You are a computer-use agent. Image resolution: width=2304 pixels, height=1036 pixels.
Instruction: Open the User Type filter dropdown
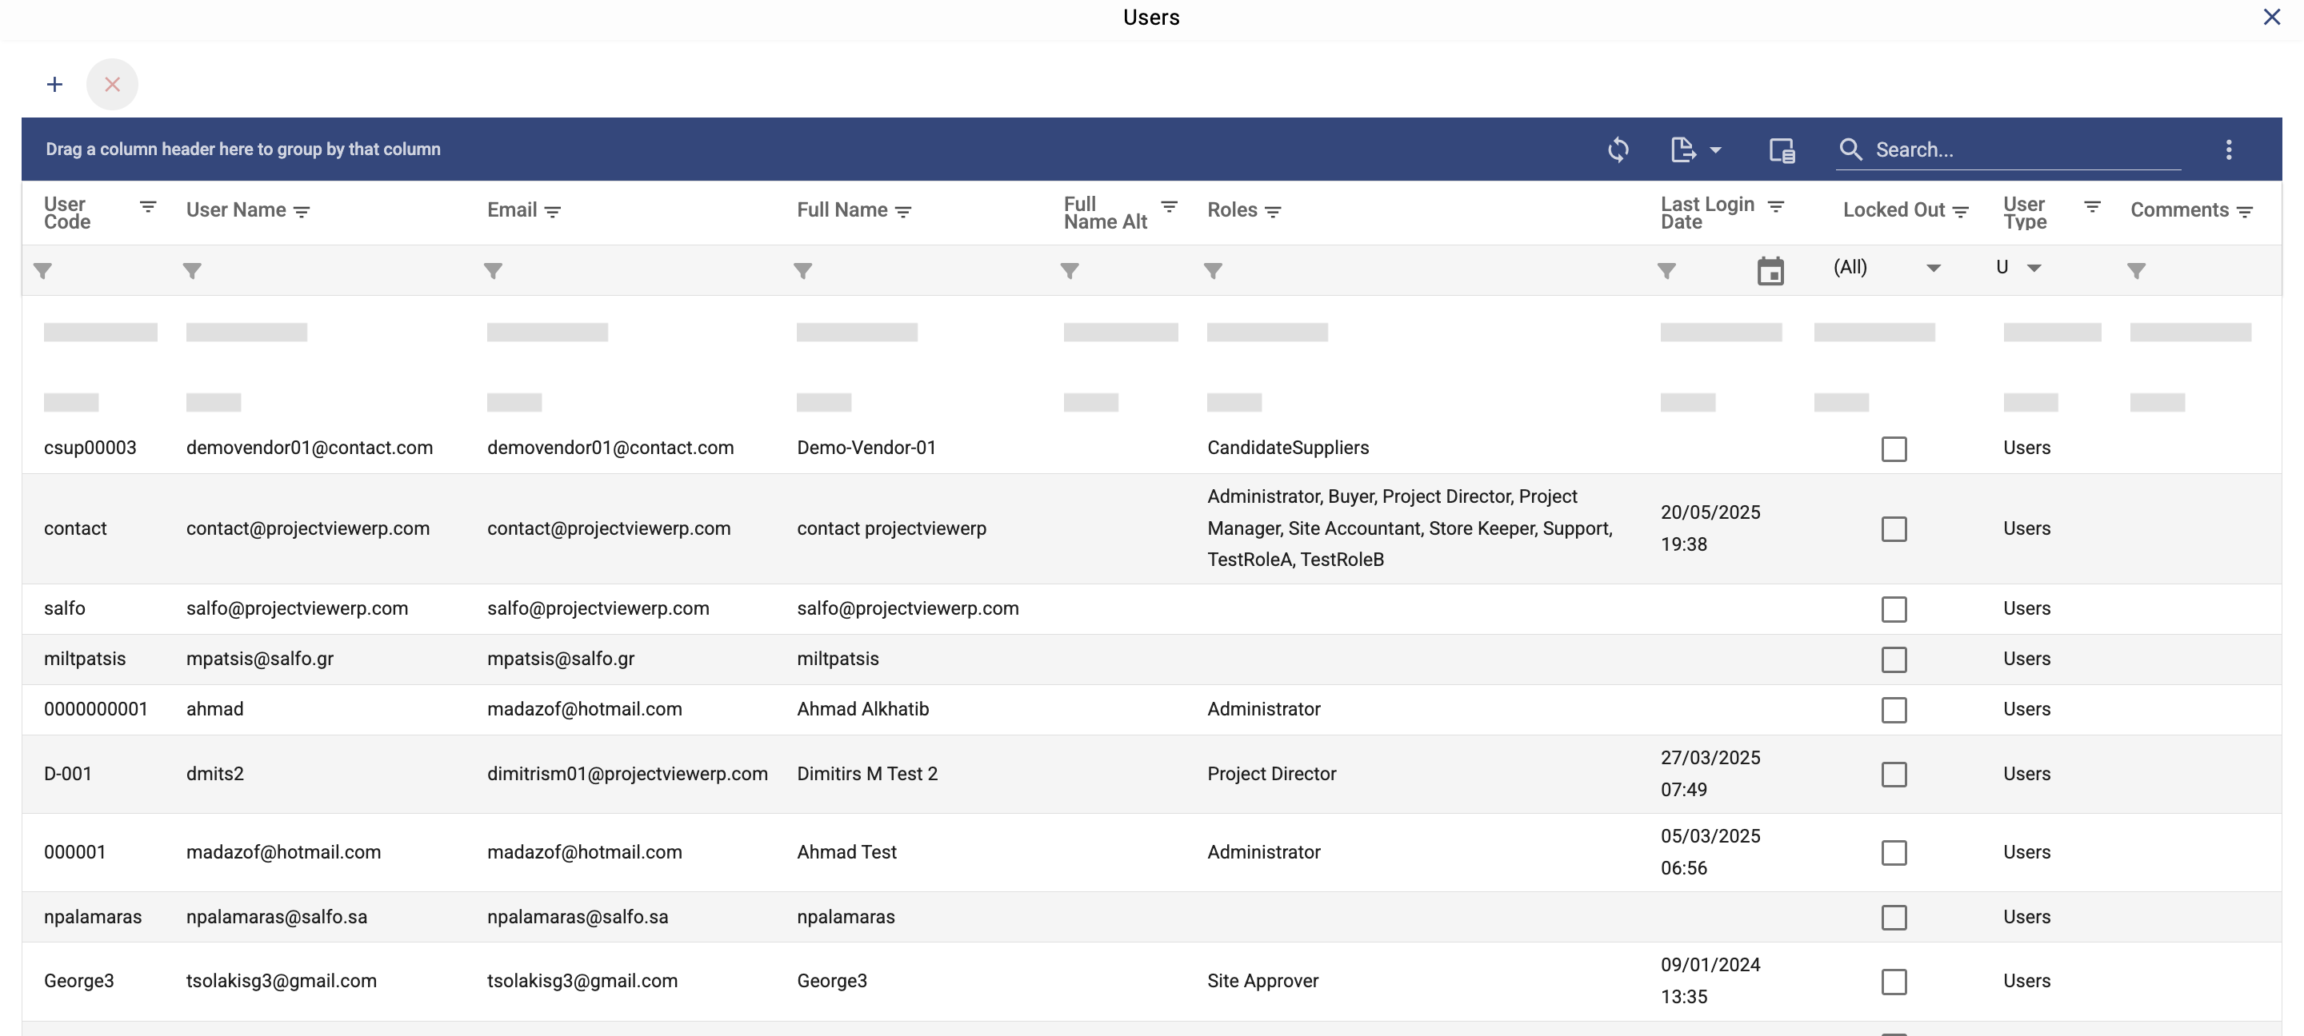[x=2034, y=268]
